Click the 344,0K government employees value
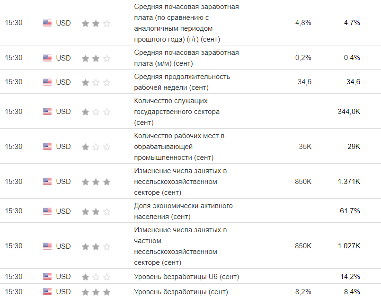This screenshot has height=297, width=381. pyautogui.click(x=348, y=112)
